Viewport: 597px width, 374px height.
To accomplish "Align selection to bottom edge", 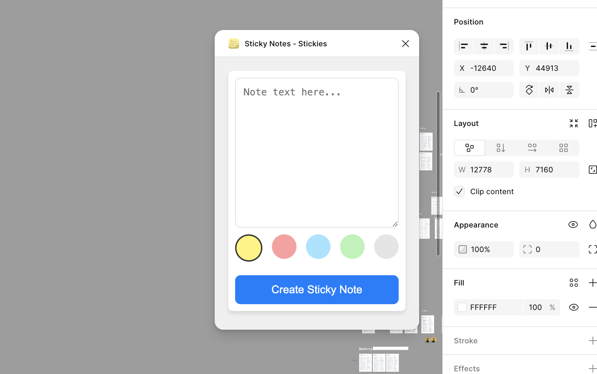I will coord(569,46).
